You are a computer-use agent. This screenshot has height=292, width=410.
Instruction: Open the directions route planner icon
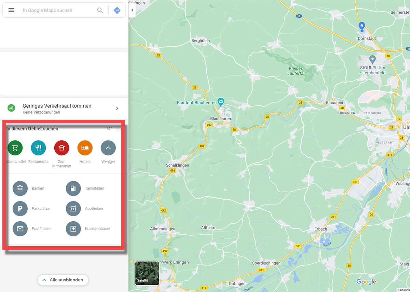point(117,10)
